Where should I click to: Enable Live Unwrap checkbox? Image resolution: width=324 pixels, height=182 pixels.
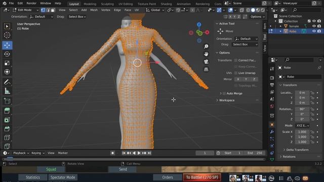(236, 73)
